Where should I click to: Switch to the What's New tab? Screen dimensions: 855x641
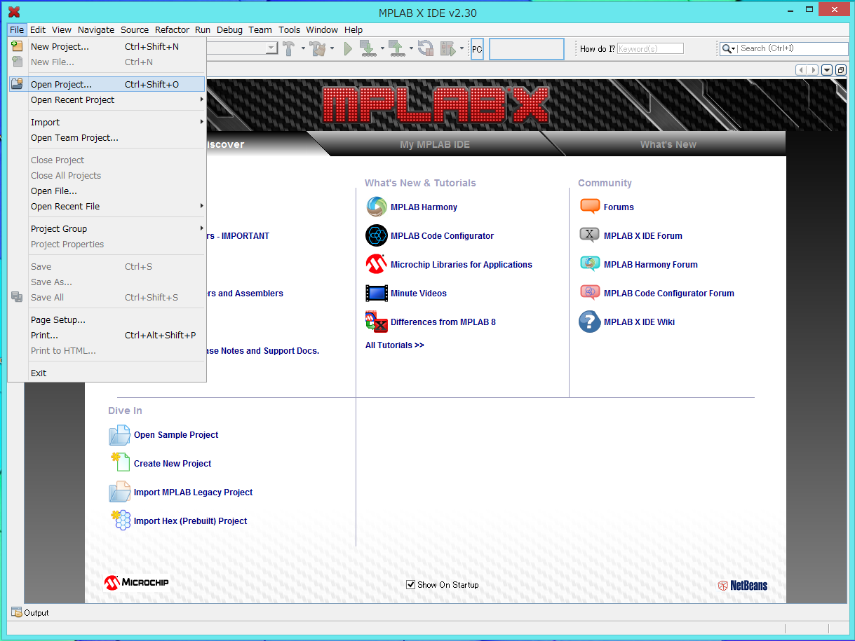pos(668,144)
